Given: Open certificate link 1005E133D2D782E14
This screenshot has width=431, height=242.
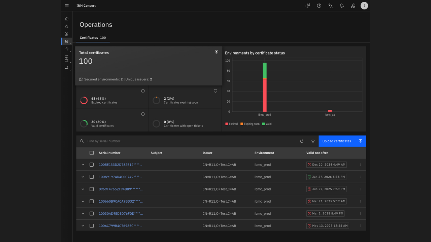Looking at the screenshot, I should 121,165.
